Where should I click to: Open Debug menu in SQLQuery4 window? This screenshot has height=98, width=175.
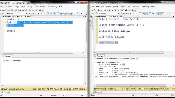tap(30, 7)
